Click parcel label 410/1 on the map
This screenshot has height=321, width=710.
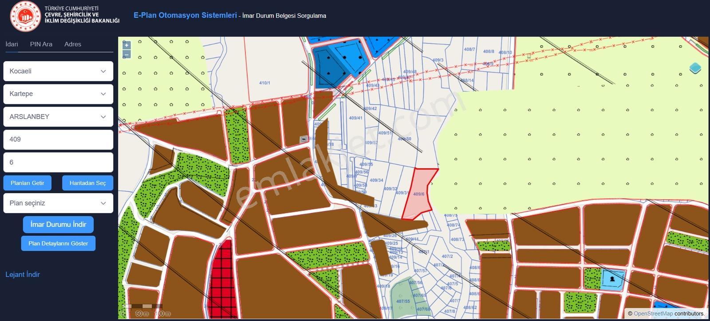264,83
